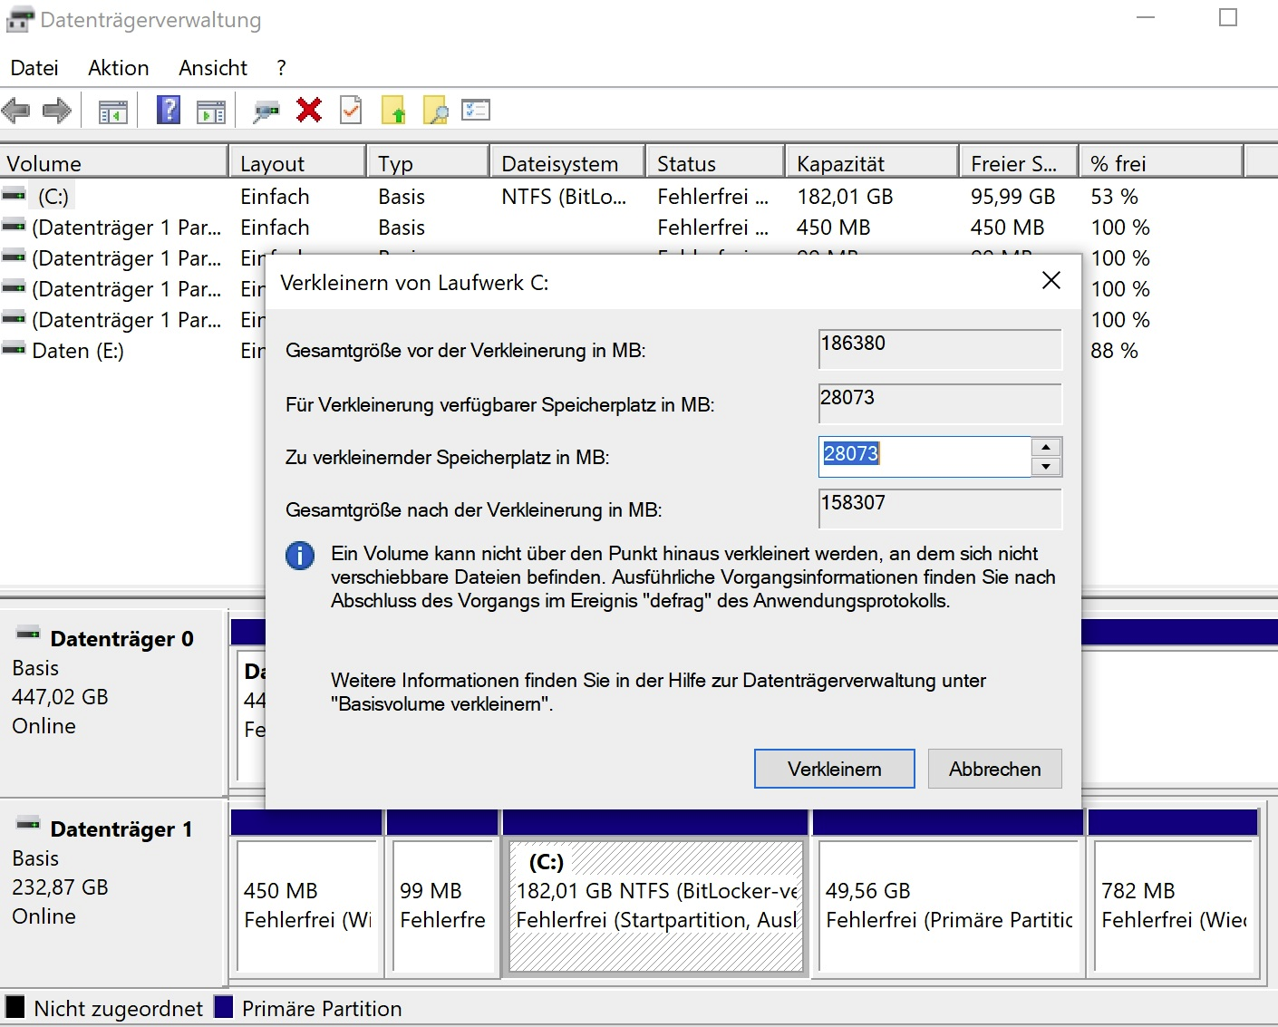Click the yellow icon with magnifying glass
Image resolution: width=1278 pixels, height=1027 pixels.
(436, 110)
